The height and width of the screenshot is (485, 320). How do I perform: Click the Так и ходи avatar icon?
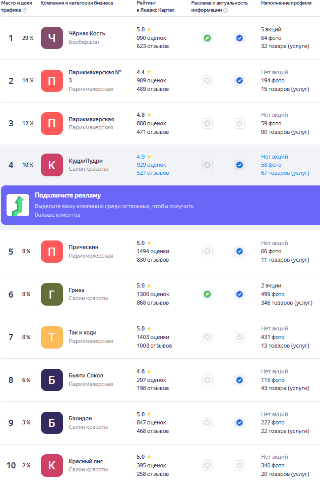[52, 337]
